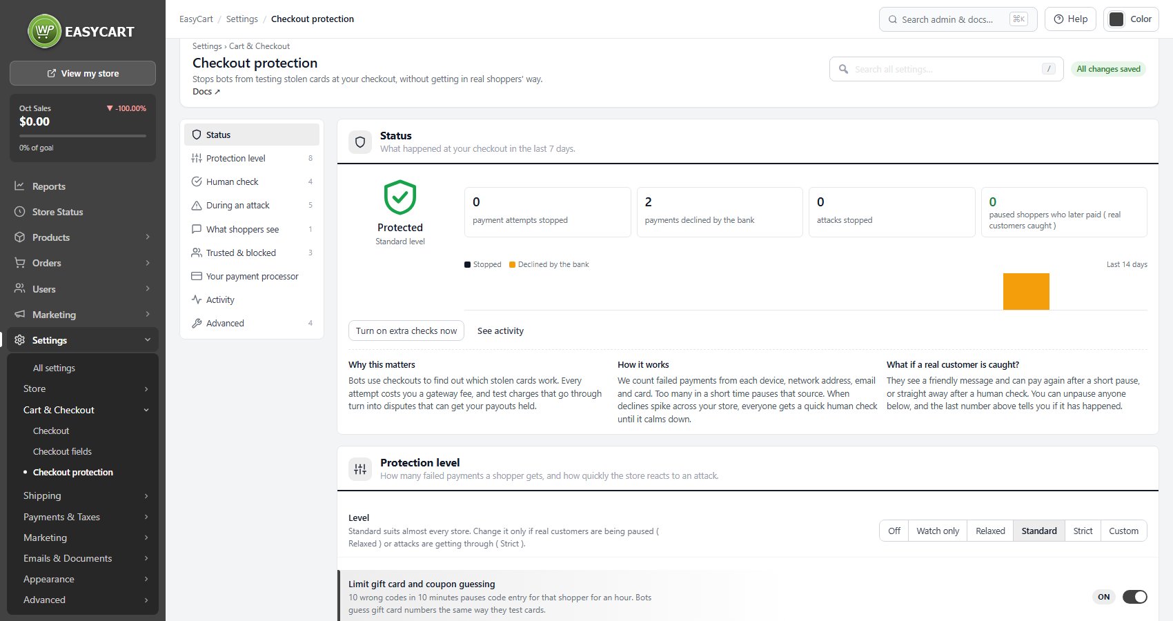The height and width of the screenshot is (621, 1173).
Task: Click the green Protected shield checkmark
Action: (400, 197)
